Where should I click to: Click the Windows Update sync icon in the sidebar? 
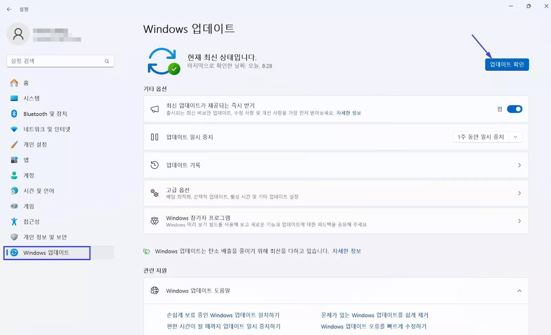pos(14,253)
